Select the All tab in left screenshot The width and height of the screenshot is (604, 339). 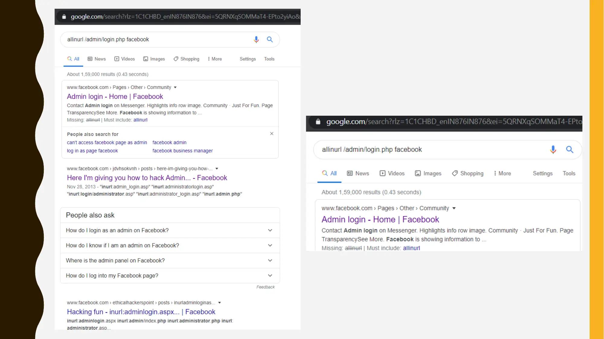[73, 59]
